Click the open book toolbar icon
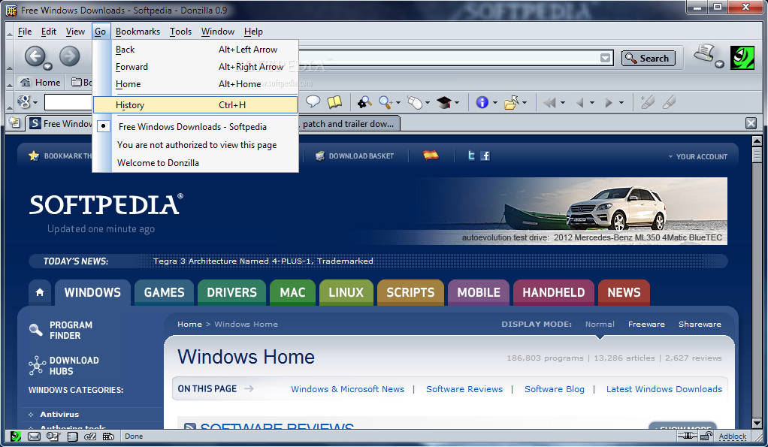The image size is (768, 447). click(x=334, y=101)
